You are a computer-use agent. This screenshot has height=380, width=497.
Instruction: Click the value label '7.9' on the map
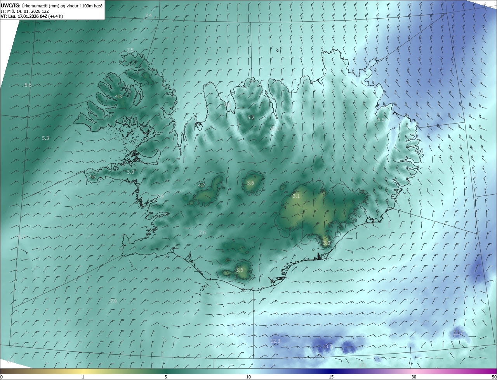coord(113,301)
